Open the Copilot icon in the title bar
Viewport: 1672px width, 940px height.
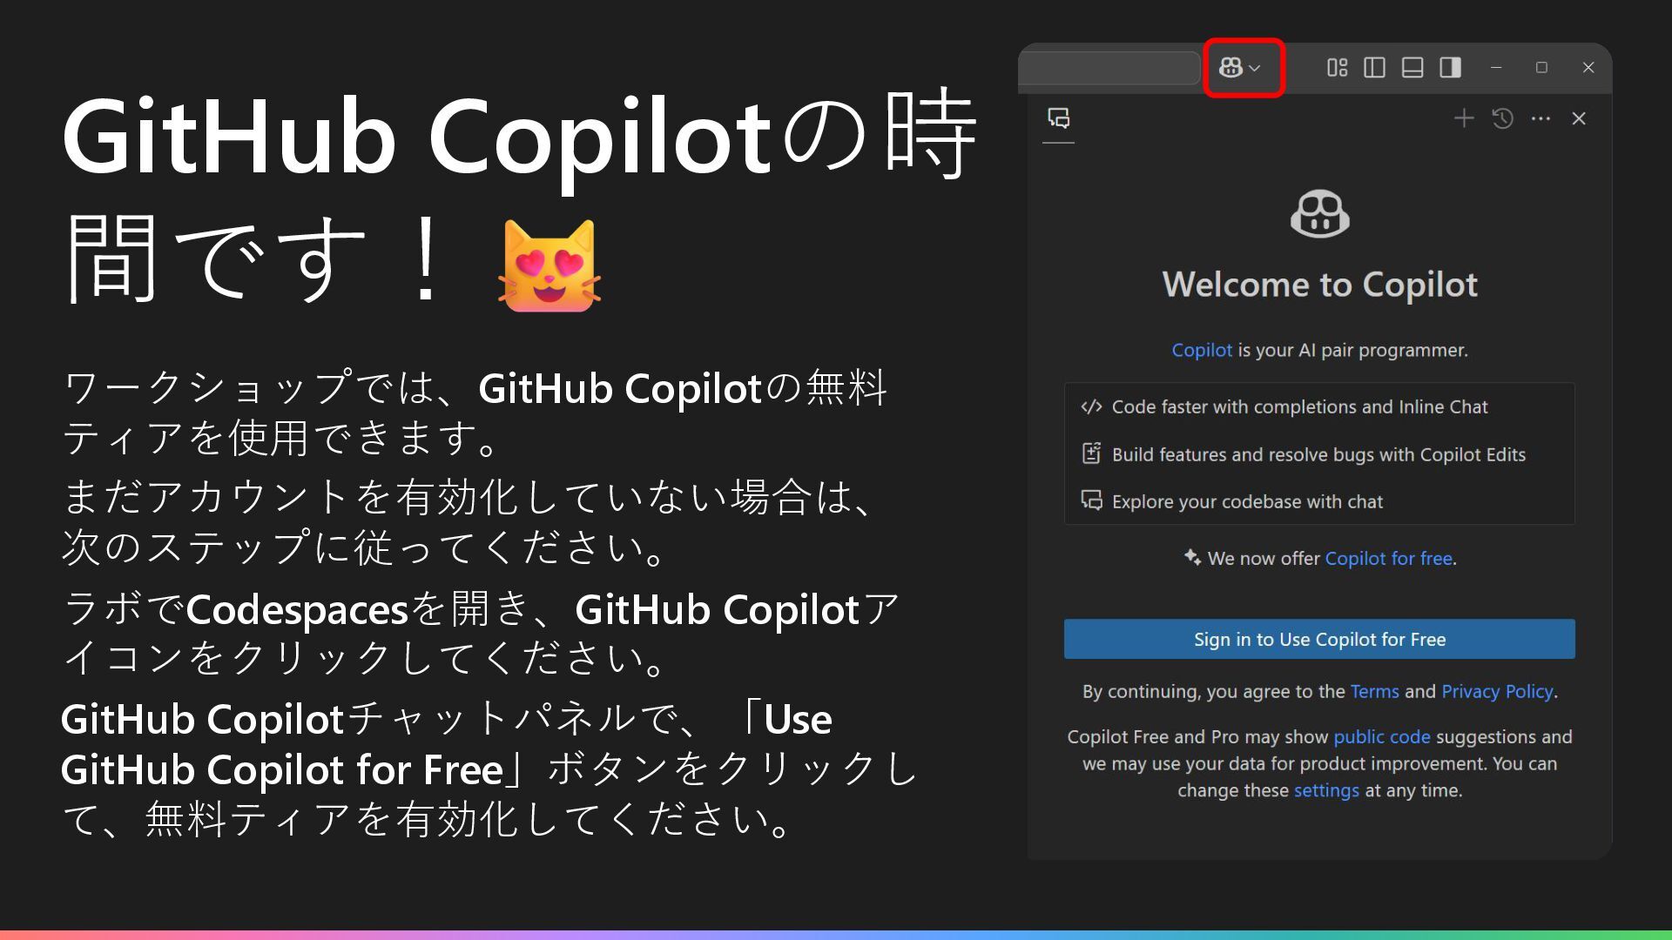1230,68
